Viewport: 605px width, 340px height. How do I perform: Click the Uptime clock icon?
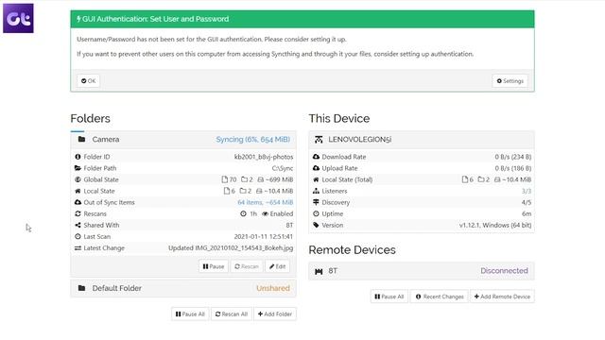316,213
